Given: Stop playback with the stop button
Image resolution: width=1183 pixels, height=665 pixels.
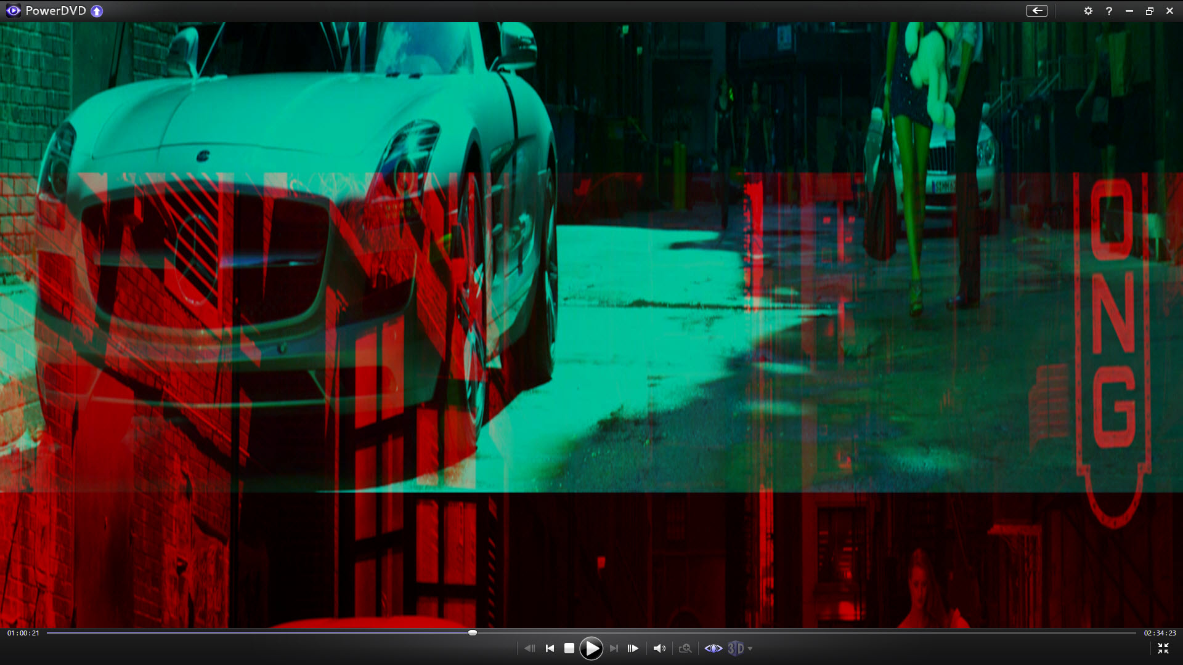Looking at the screenshot, I should (569, 648).
